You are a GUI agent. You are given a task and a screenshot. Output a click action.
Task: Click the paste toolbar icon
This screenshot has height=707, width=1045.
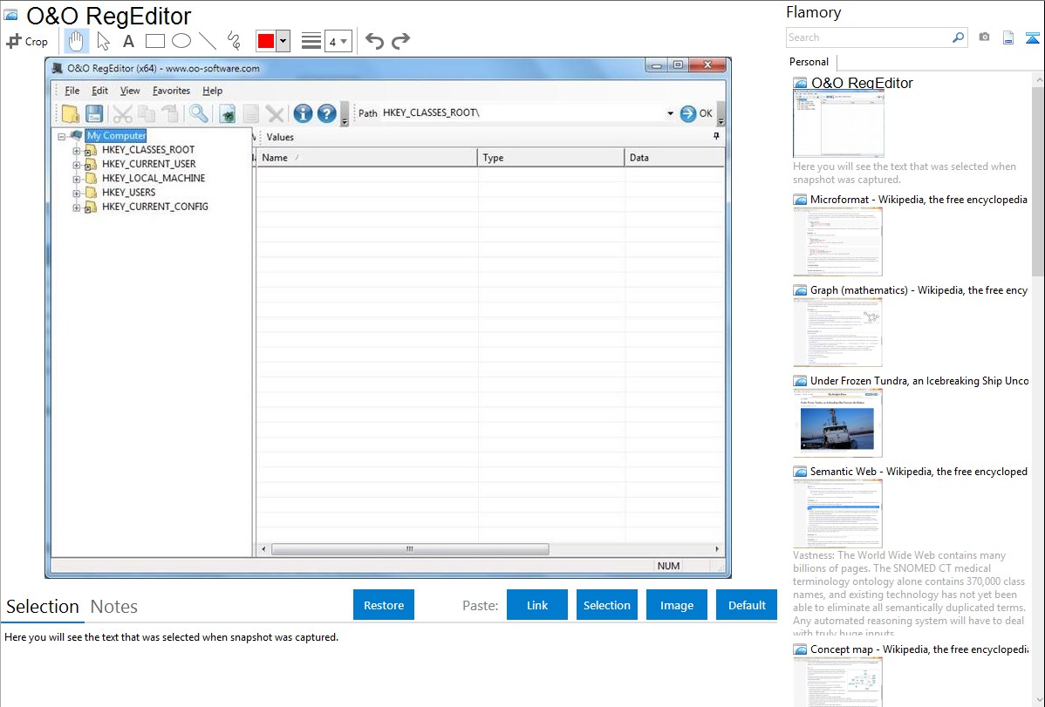click(x=170, y=114)
